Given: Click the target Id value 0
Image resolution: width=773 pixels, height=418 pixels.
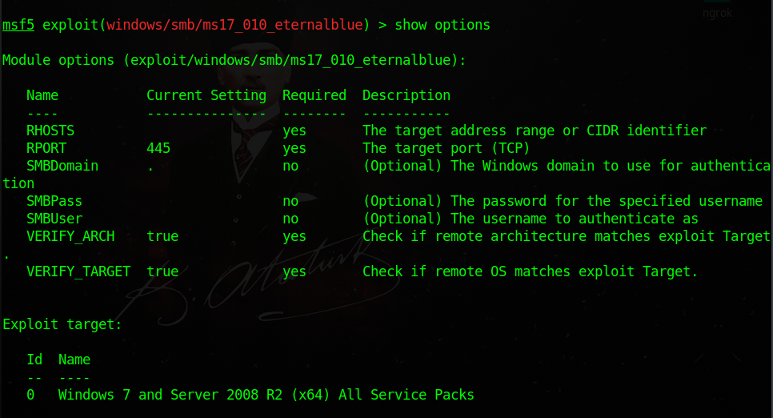Looking at the screenshot, I should 30,395.
